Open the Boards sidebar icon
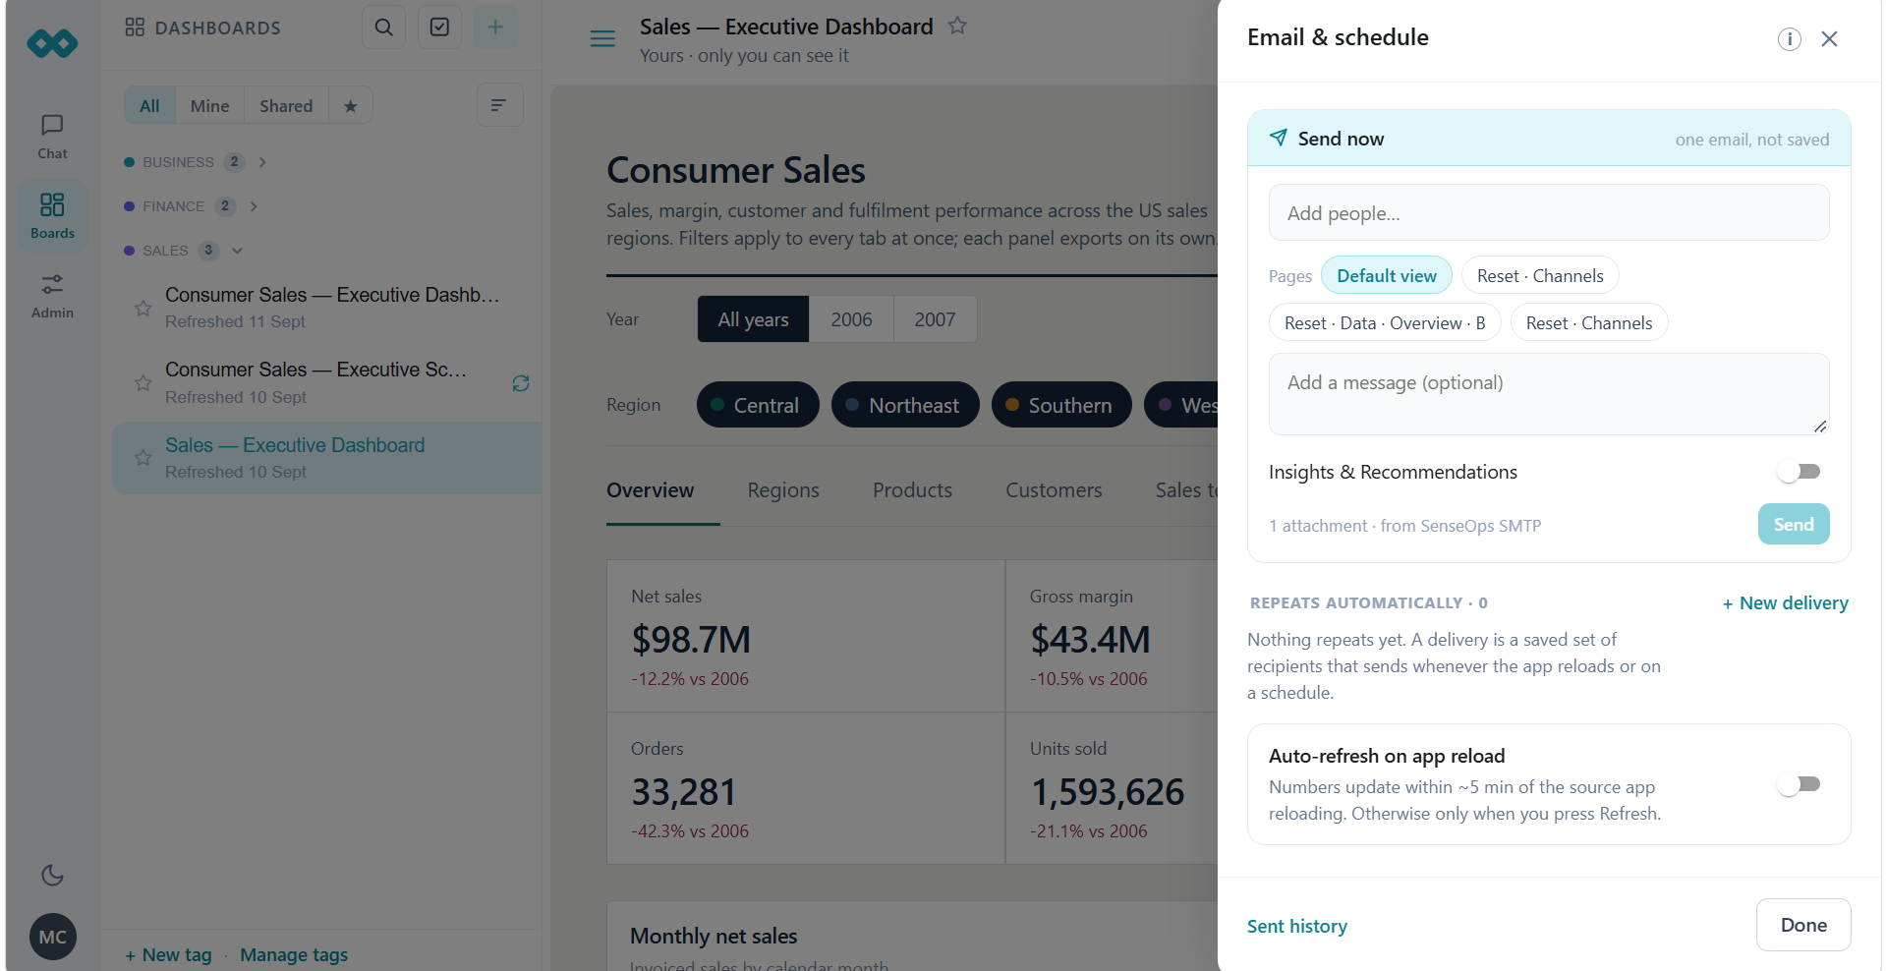 52,216
